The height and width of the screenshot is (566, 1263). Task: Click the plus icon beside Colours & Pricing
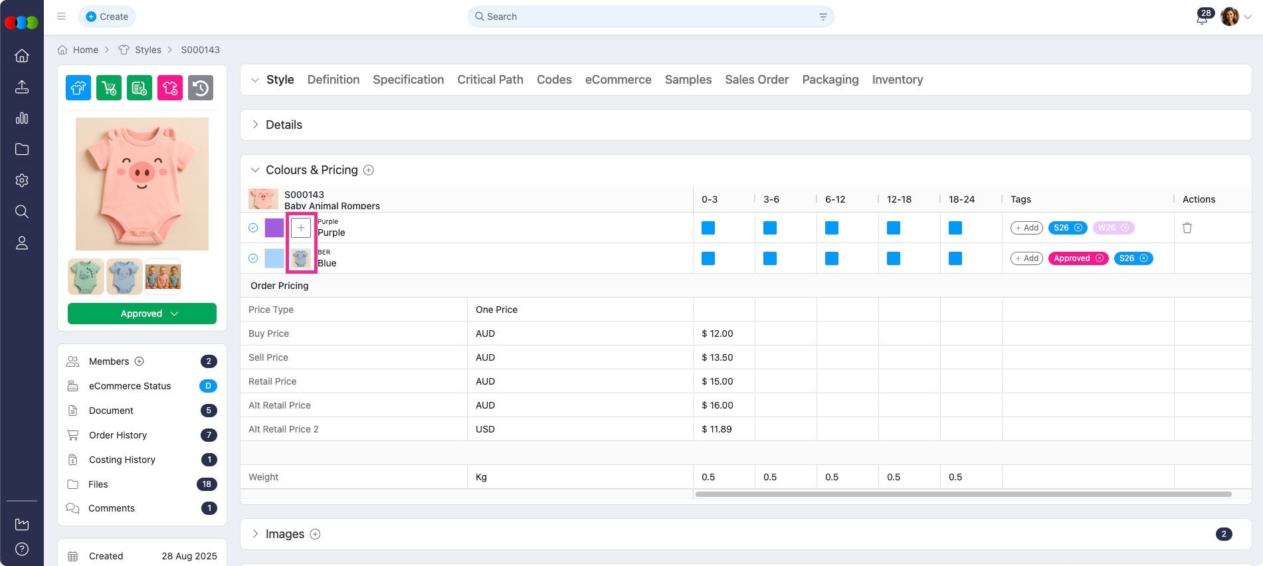(x=369, y=170)
